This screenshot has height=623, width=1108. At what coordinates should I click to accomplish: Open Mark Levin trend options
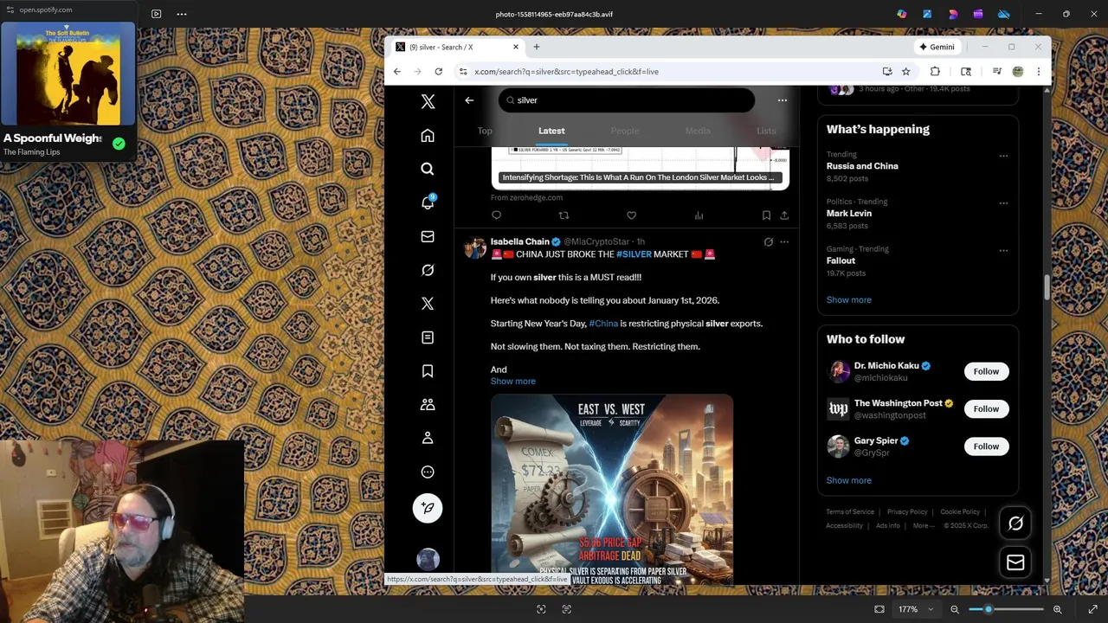1003,203
